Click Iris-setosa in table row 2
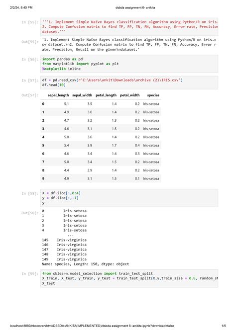Image resolution: width=236 pixels, height=333 pixels. pyautogui.click(x=151, y=120)
